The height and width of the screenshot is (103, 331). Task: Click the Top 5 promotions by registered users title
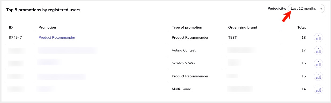point(43,10)
